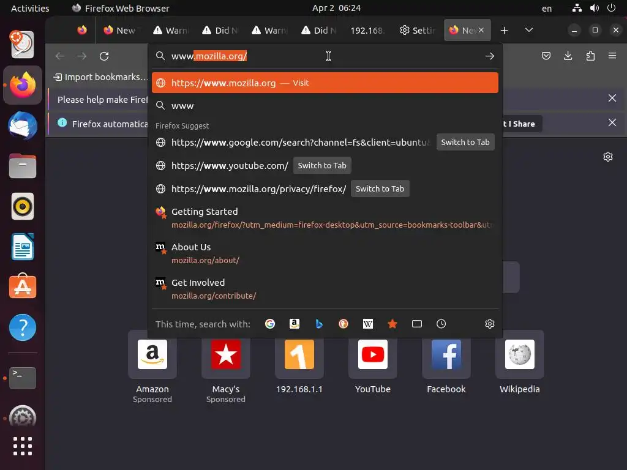Search this time with Bing icon
Viewport: 627px width, 470px height.
[318, 324]
